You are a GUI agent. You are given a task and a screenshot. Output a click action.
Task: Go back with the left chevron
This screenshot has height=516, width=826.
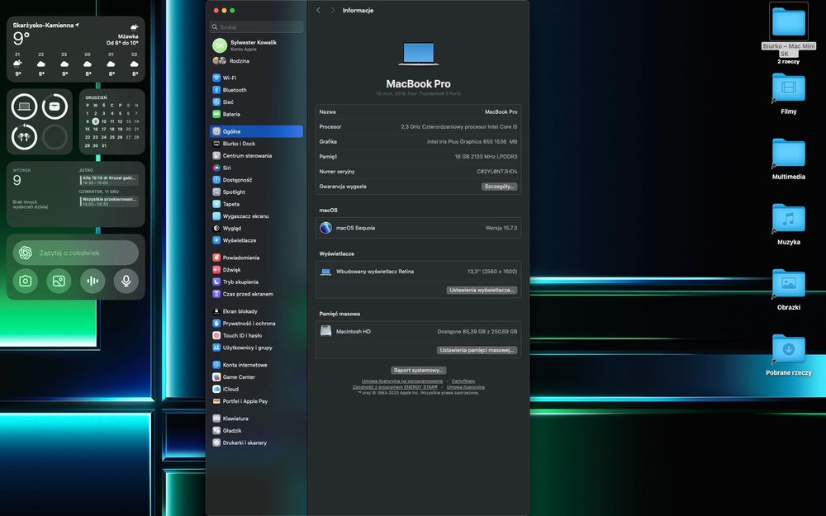click(318, 10)
